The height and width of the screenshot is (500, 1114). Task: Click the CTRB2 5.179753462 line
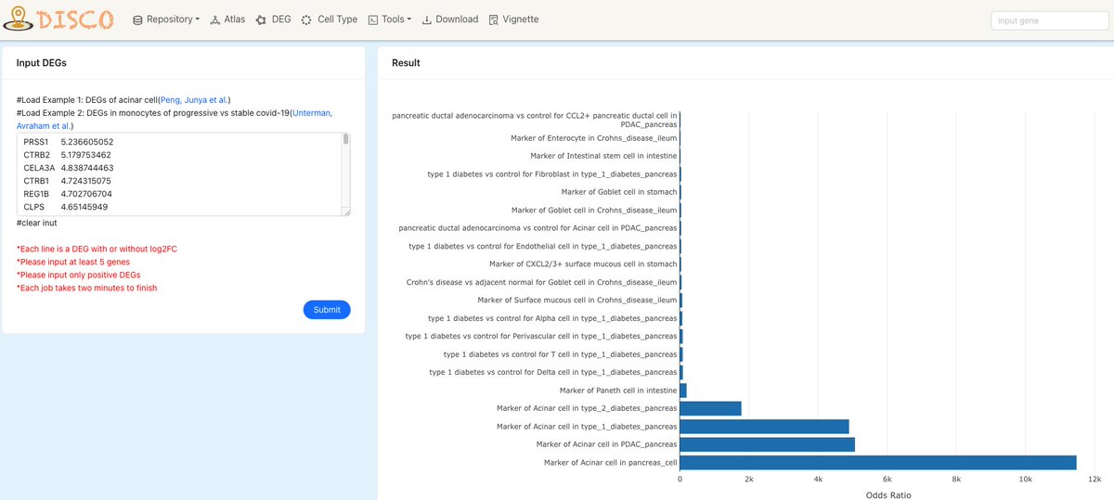(68, 155)
